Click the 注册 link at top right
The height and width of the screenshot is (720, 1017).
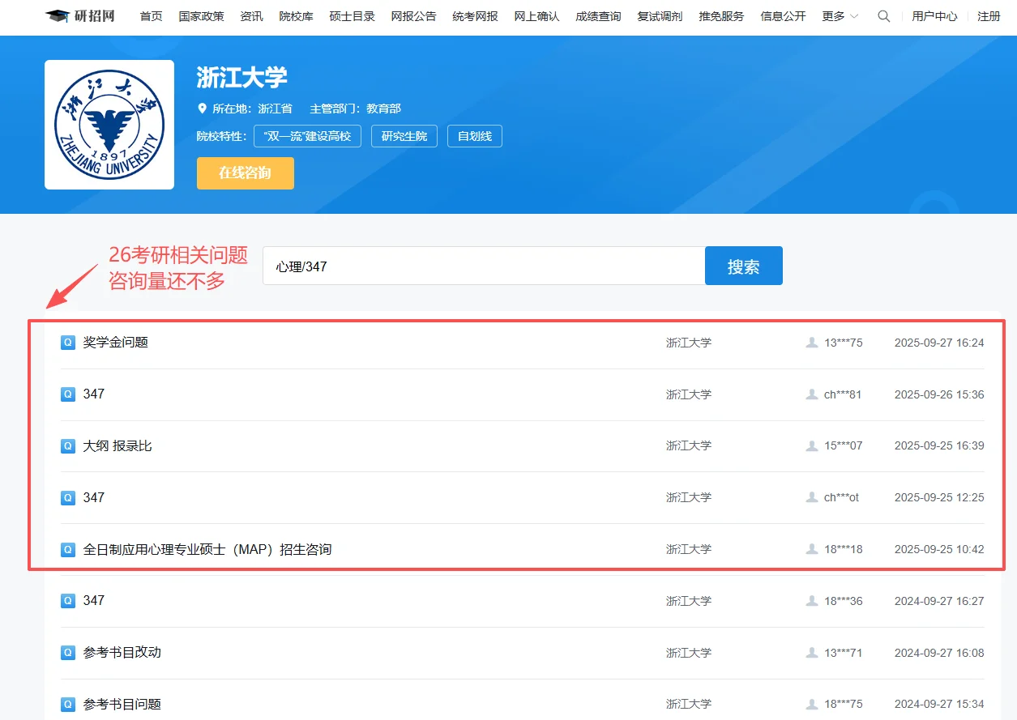[x=989, y=15]
